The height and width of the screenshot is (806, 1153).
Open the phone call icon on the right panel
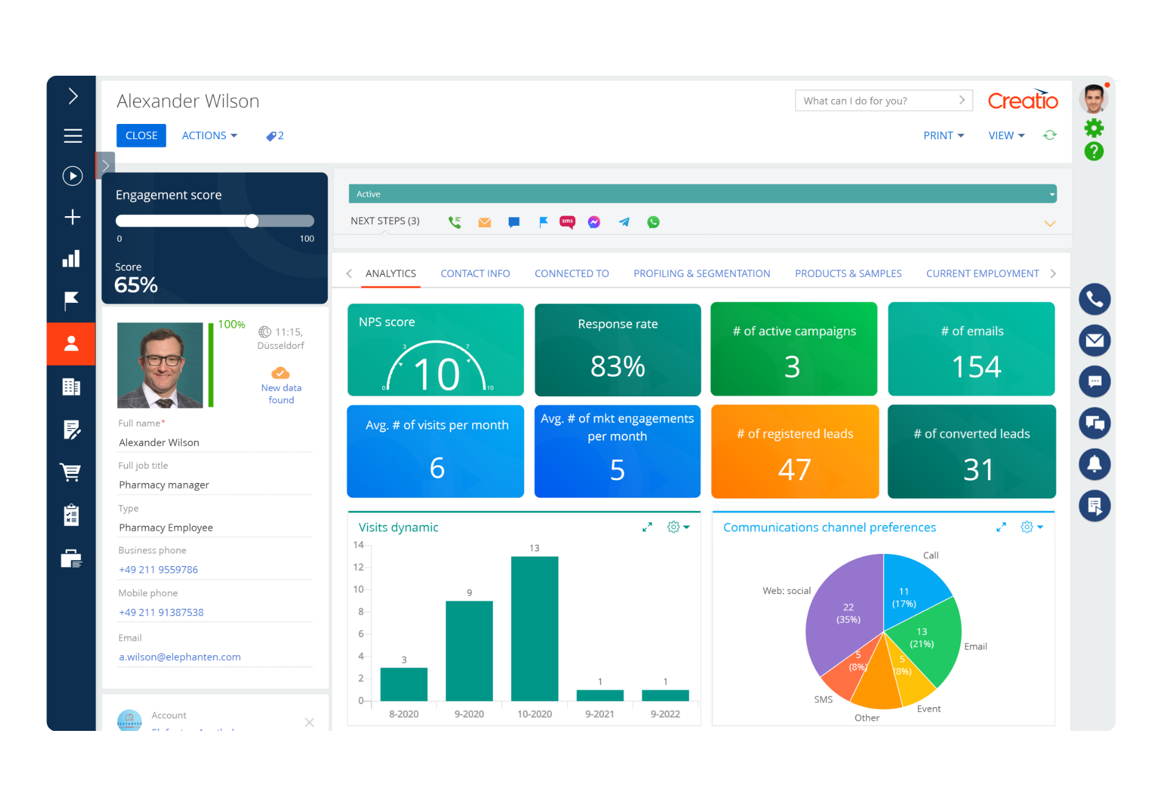pos(1094,299)
